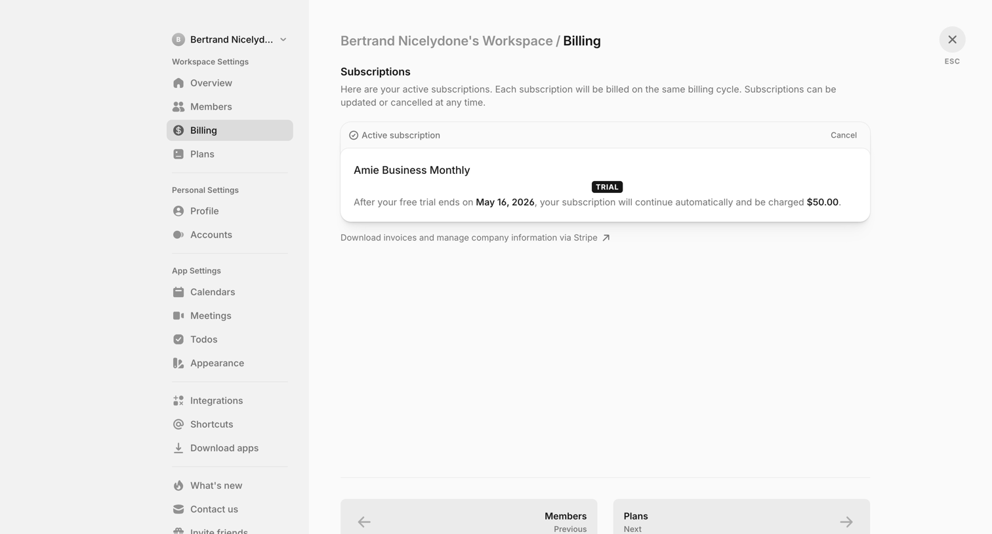Click the Amie Business Monthly plan title
Viewport: 992px width, 534px height.
(411, 170)
